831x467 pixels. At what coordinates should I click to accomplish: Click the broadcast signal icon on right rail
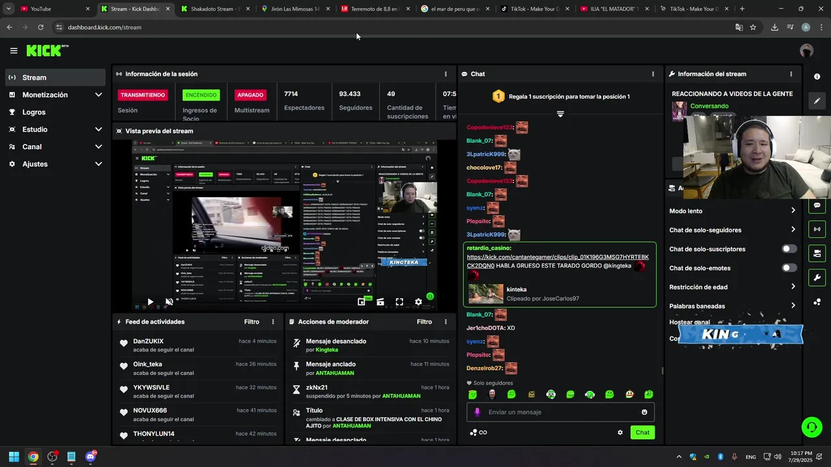pyautogui.click(x=817, y=229)
